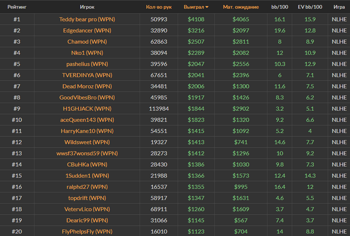Click expectation value $4065
This screenshot has width=350, height=236.
pos(241,19)
